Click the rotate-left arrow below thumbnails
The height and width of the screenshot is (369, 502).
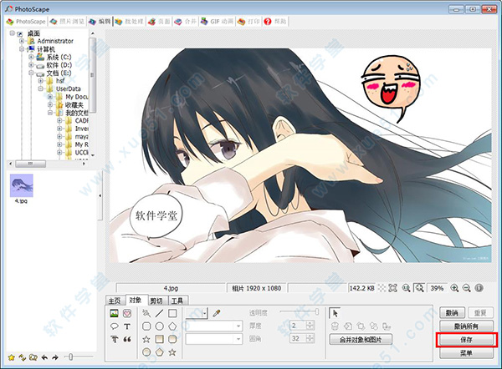click(x=44, y=357)
